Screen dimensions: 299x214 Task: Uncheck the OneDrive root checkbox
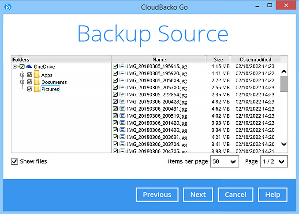22,66
